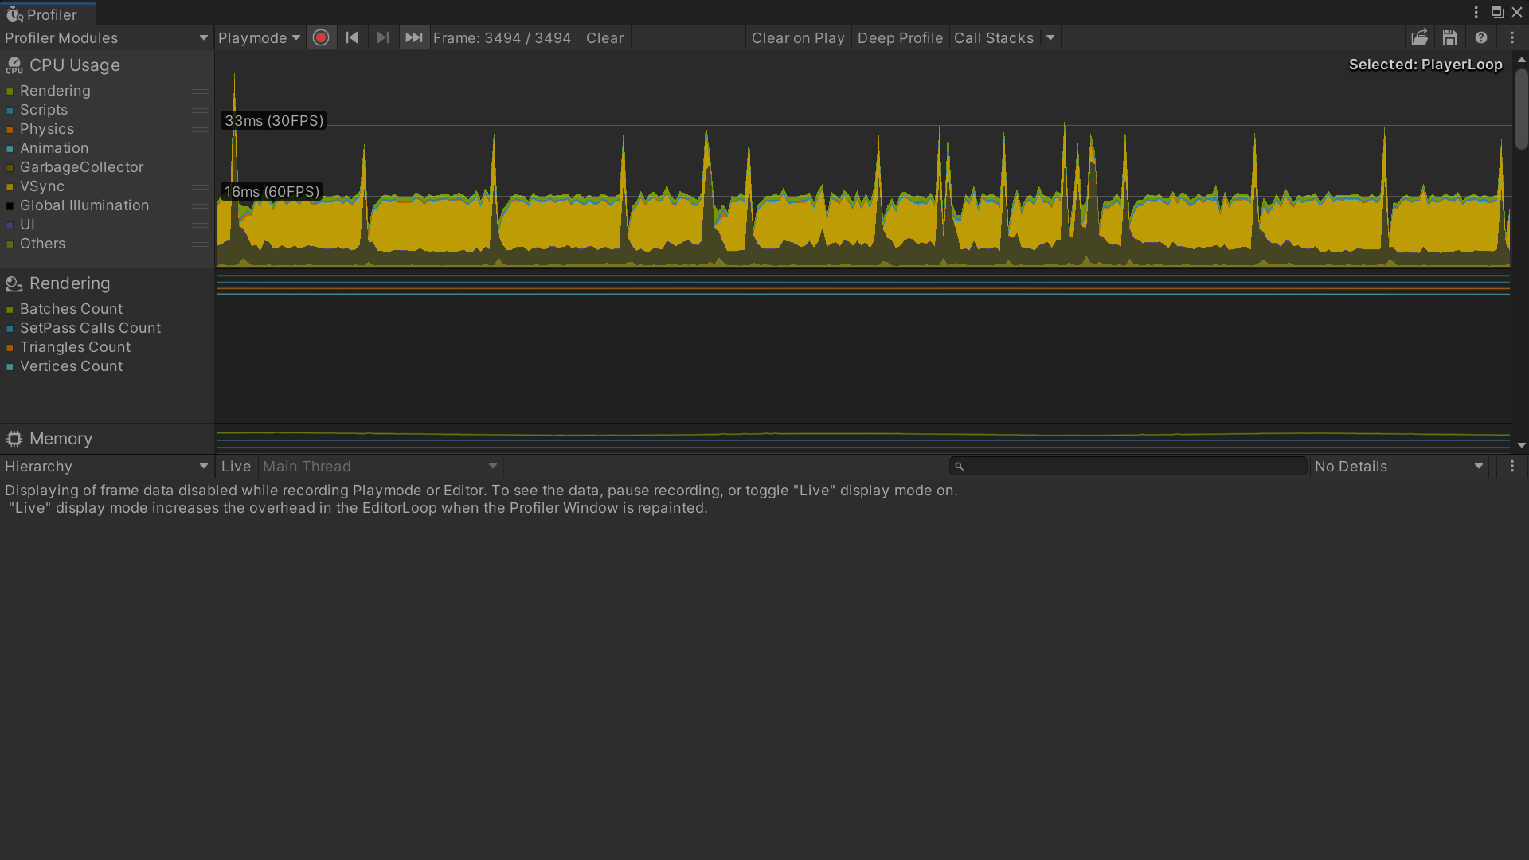The image size is (1529, 860).
Task: Click the load profiler data icon
Action: pos(1419,37)
